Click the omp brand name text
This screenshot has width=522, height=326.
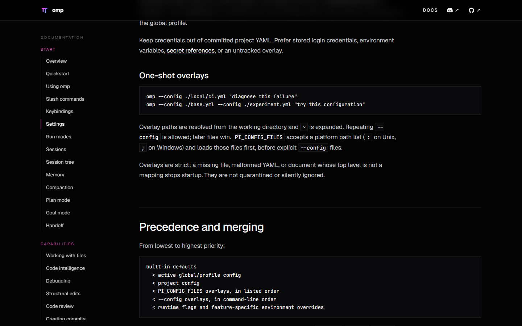58,10
